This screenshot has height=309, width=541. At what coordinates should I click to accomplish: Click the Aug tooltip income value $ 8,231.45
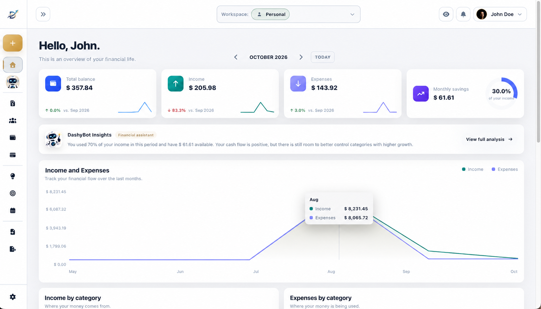pos(356,209)
